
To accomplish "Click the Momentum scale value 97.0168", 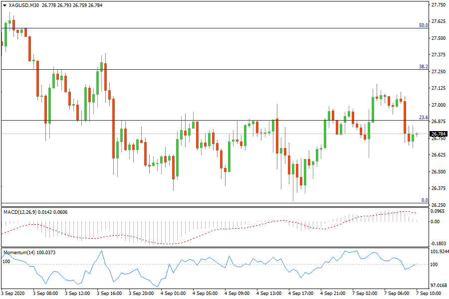I will (439, 286).
